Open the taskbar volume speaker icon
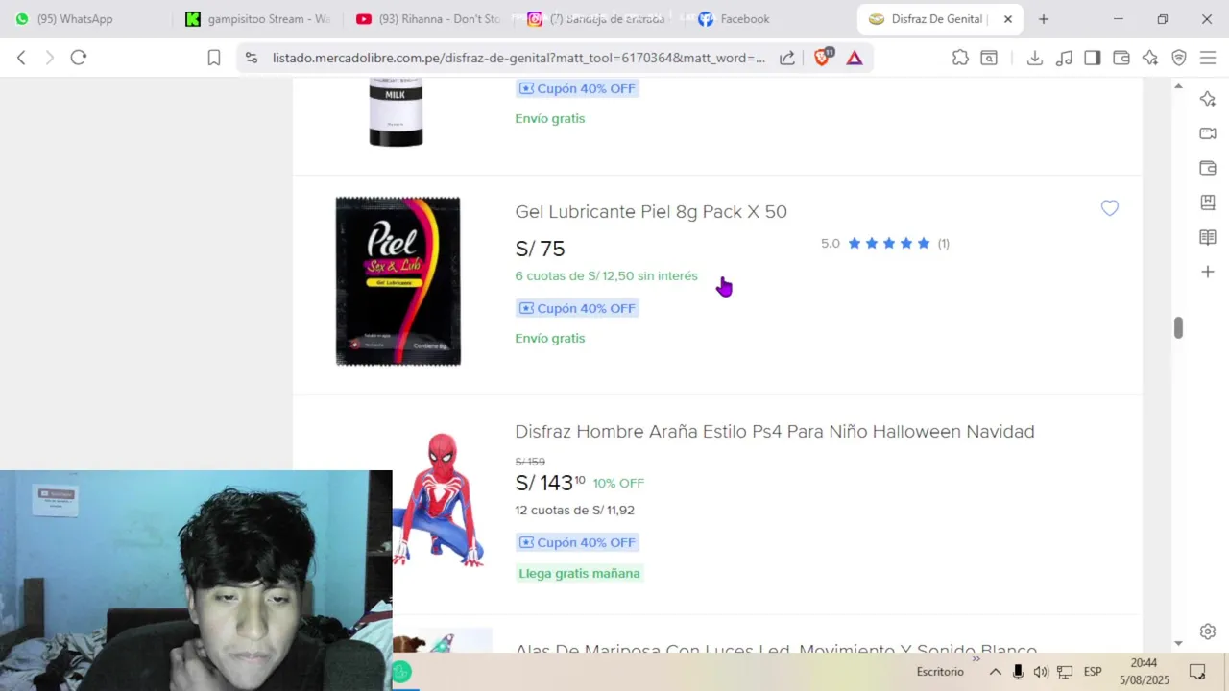The height and width of the screenshot is (691, 1229). point(1042,672)
